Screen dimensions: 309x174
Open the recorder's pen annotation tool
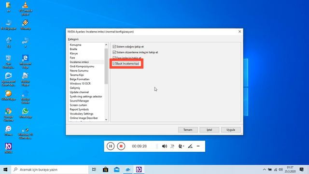pos(190,146)
